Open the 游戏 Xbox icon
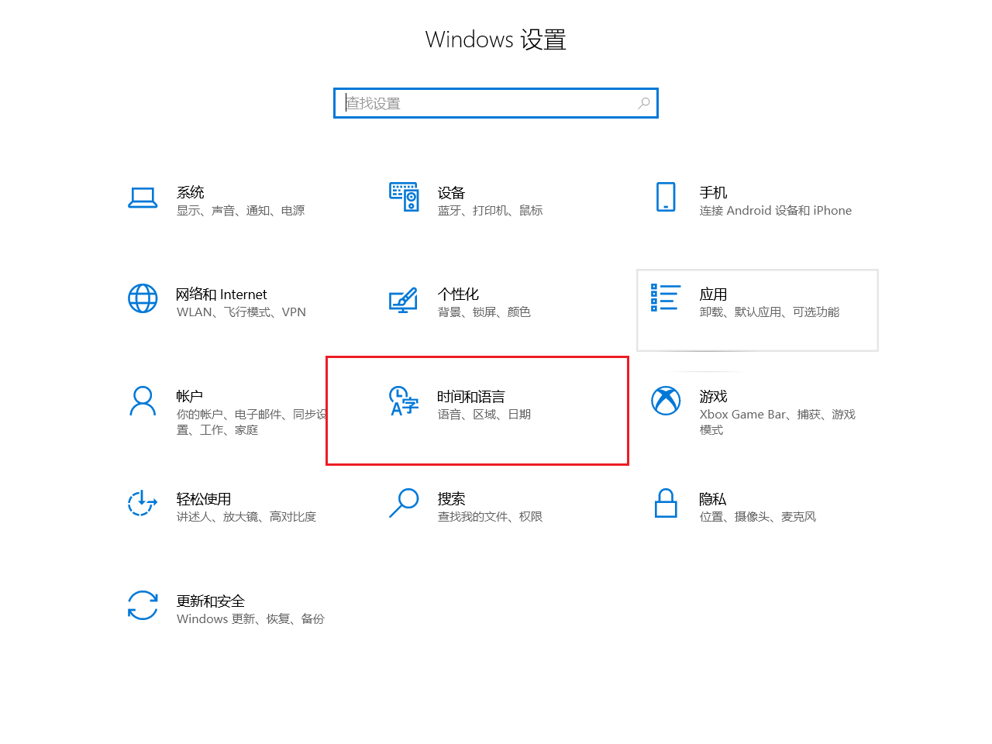The image size is (992, 744). pyautogui.click(x=665, y=401)
